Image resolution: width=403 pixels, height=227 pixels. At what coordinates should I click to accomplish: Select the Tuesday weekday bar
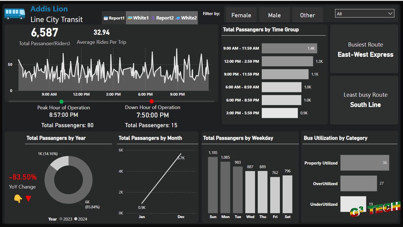click(x=238, y=190)
